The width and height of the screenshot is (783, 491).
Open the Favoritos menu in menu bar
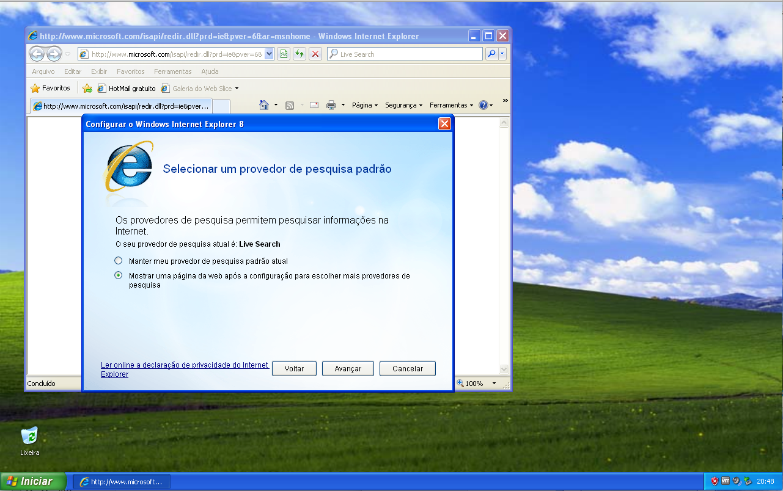[131, 71]
